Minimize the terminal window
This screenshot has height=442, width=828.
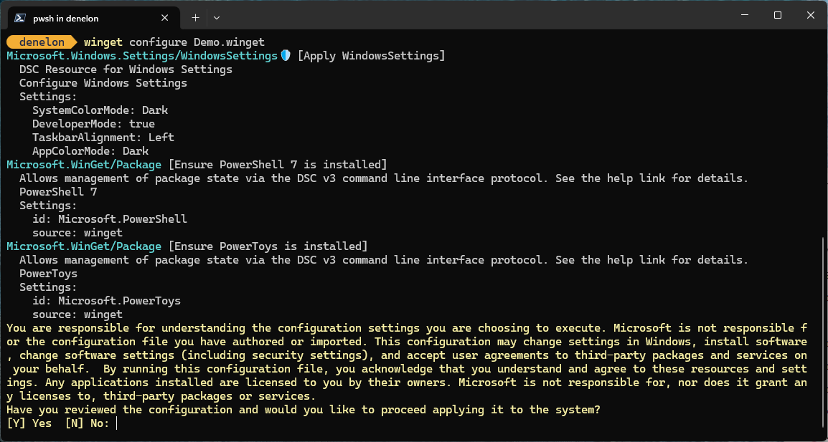(x=745, y=16)
